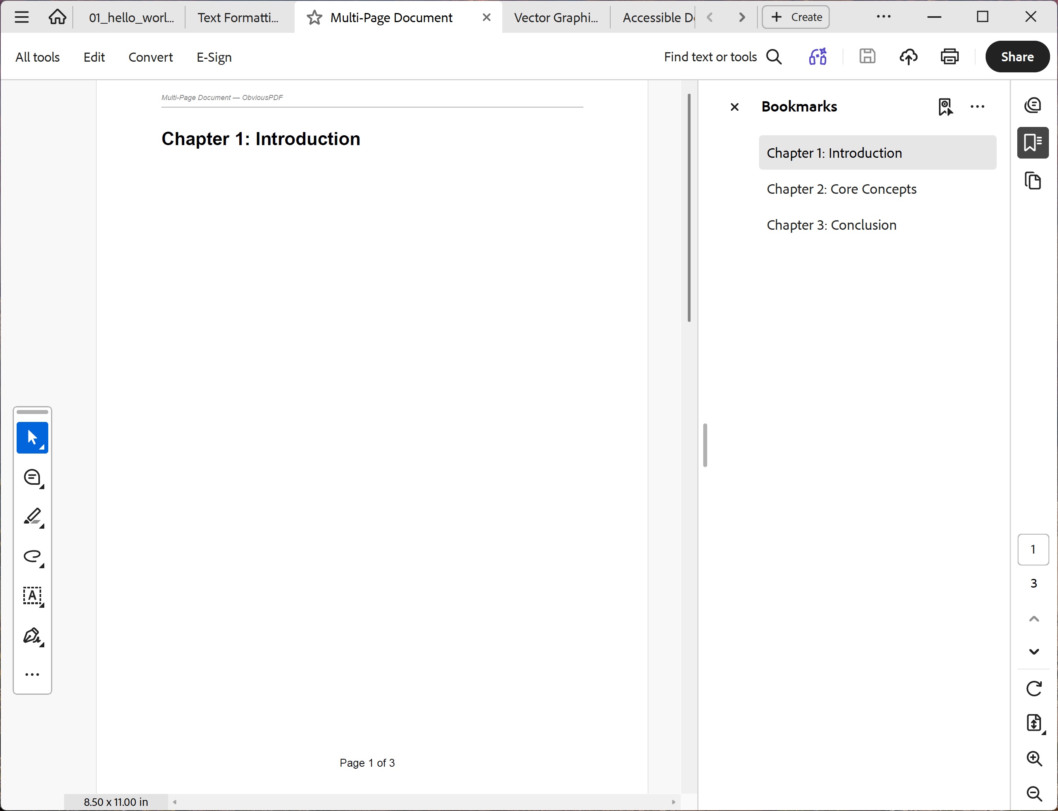Screen dimensions: 1058x811
Task: Select the text box selection tool
Action: point(32,597)
